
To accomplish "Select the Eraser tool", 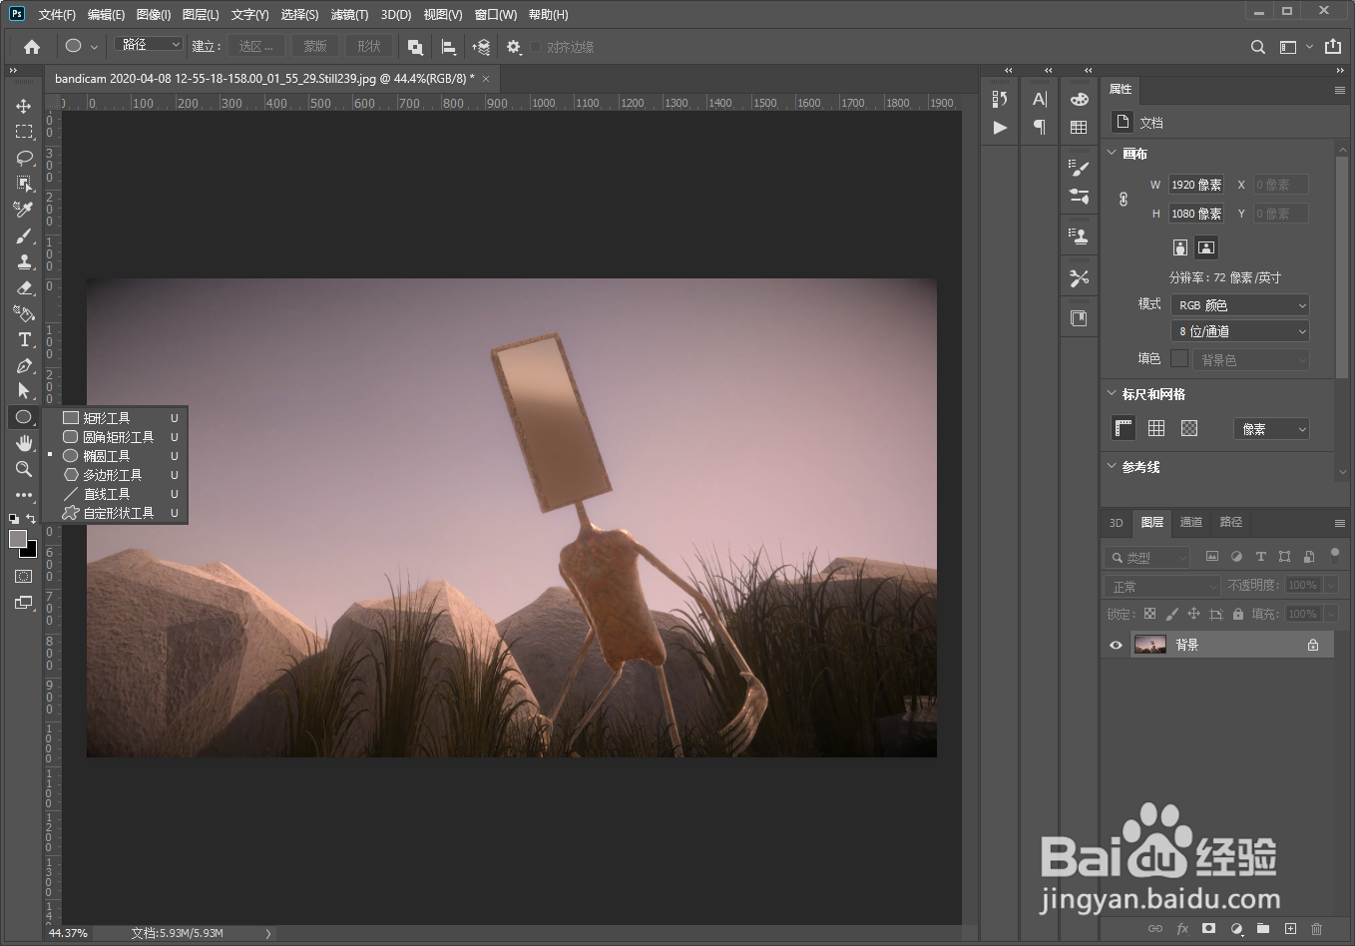I will point(24,287).
